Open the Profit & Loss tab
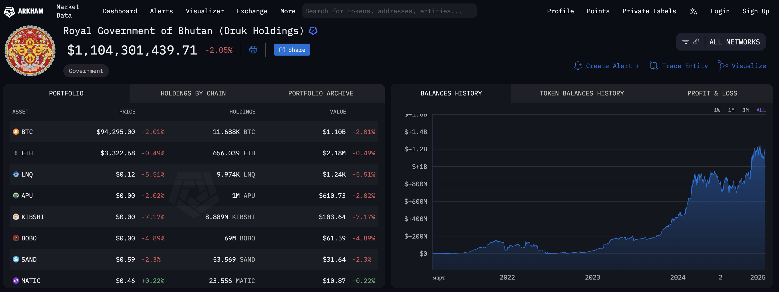This screenshot has width=779, height=292. [x=712, y=93]
